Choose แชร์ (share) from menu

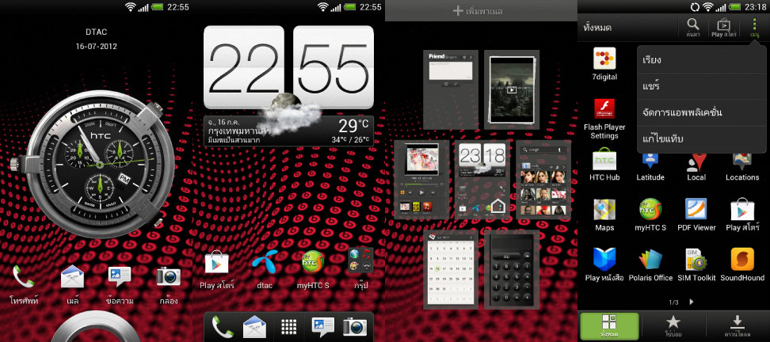[702, 86]
